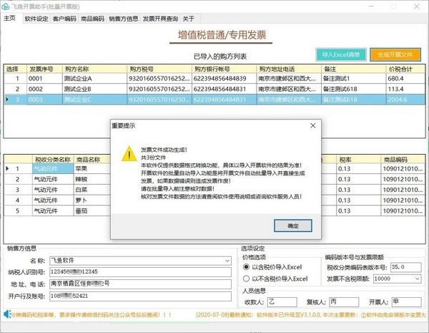
Task: Click the 购方地址电话 column header
Action: 289,69
